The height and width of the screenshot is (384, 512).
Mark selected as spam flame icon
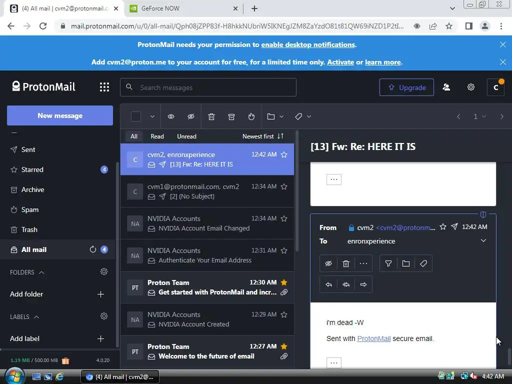point(251,116)
